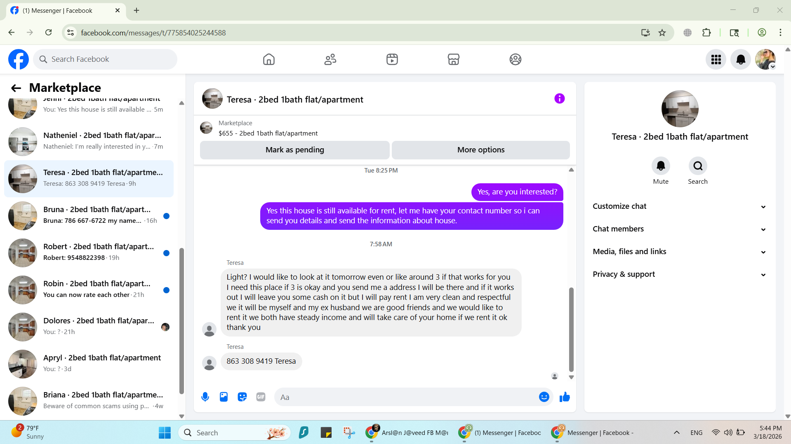Open the Marketplace store icon in top nav
This screenshot has height=444, width=791.
click(454, 59)
